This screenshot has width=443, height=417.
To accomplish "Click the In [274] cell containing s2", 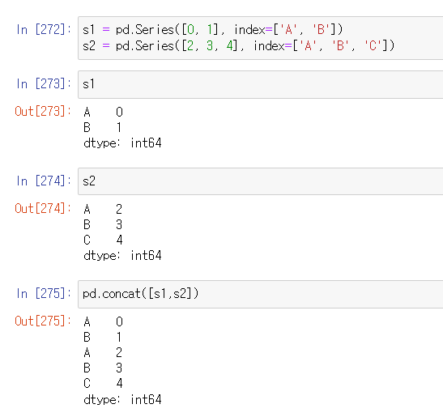I will click(x=261, y=181).
